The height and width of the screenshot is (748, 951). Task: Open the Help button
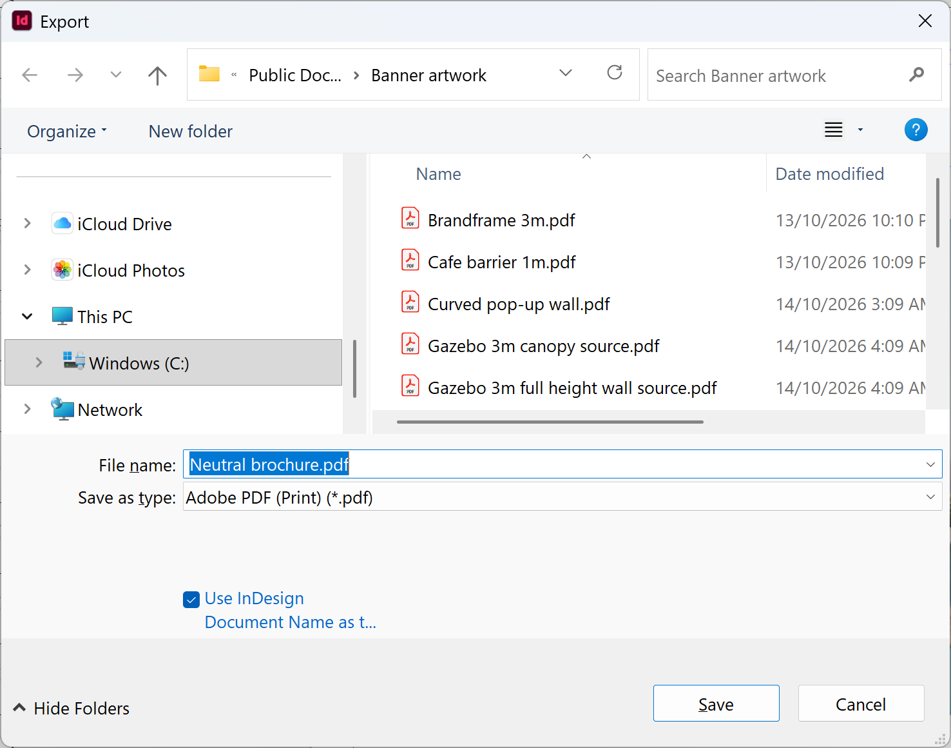(916, 130)
